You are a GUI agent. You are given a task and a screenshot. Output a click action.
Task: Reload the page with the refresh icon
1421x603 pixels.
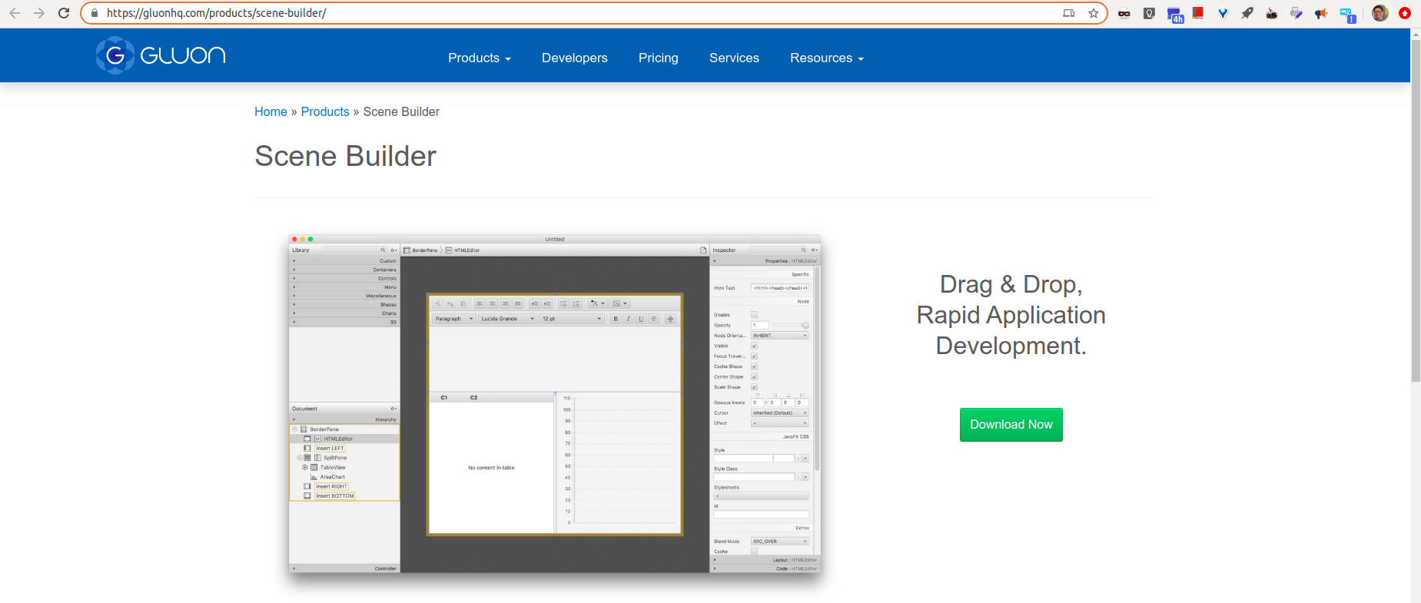tap(64, 13)
